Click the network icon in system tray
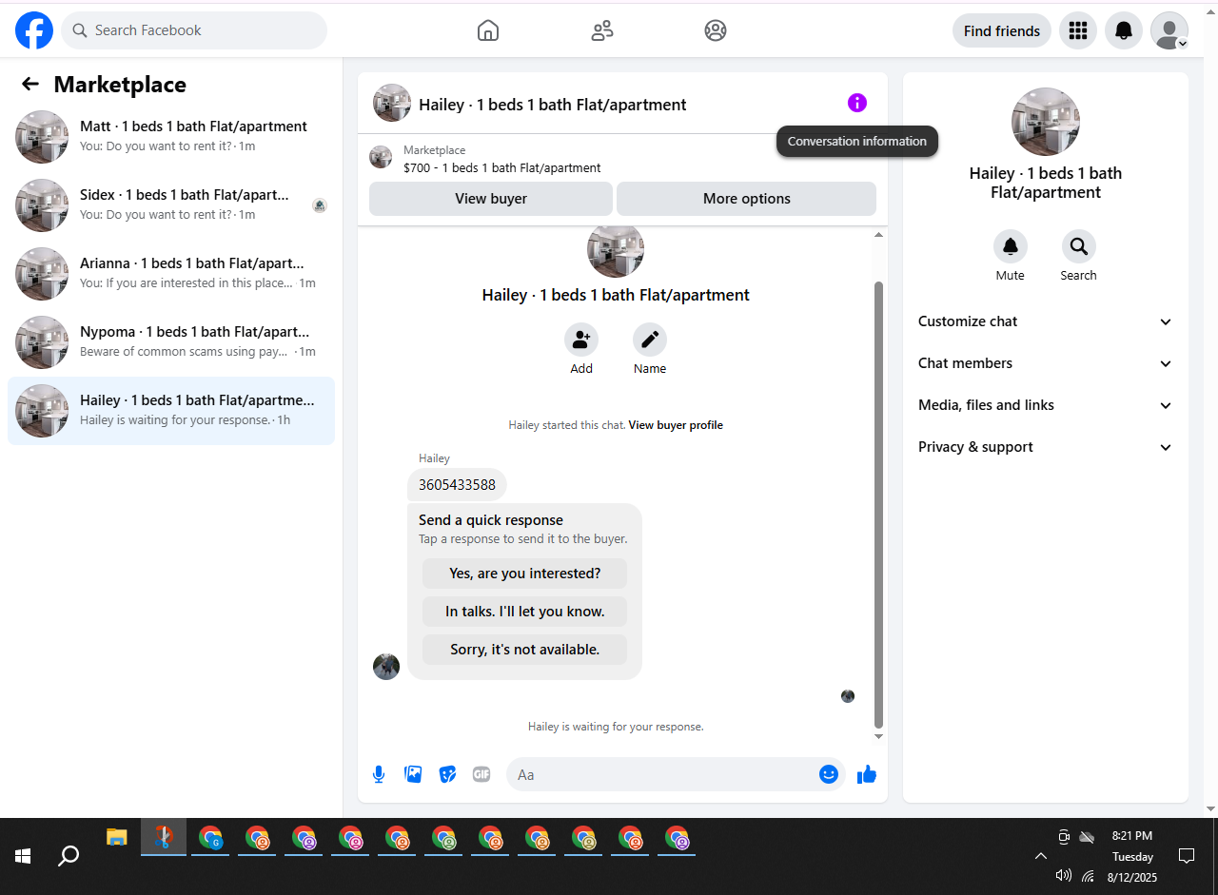 click(x=1088, y=876)
